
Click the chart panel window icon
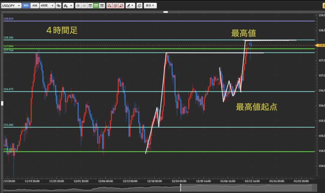tap(102, 6)
